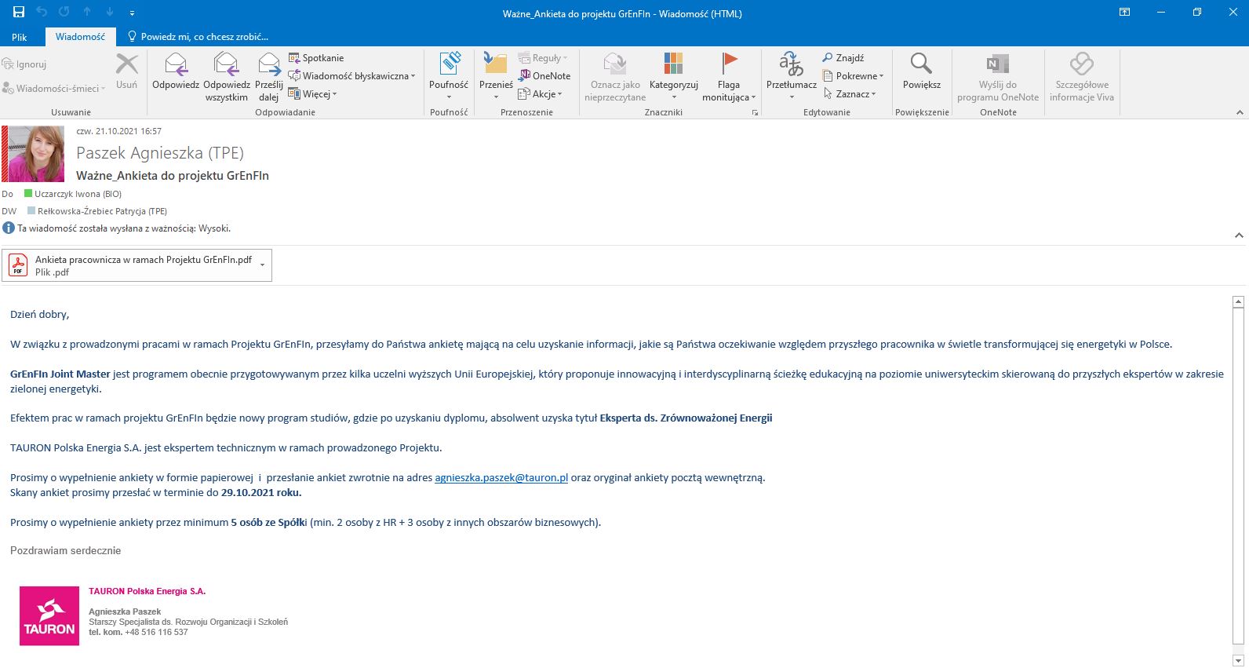Go to next item arrow in quick access
1249x668 pixels.
pos(110,12)
